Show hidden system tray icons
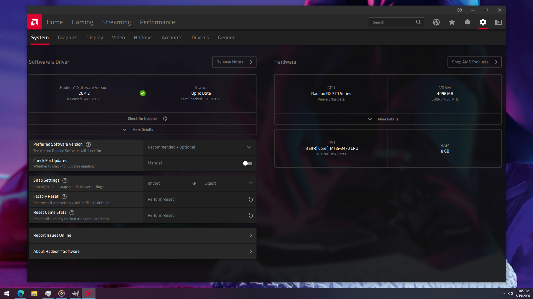This screenshot has width=533, height=299. coord(504,293)
